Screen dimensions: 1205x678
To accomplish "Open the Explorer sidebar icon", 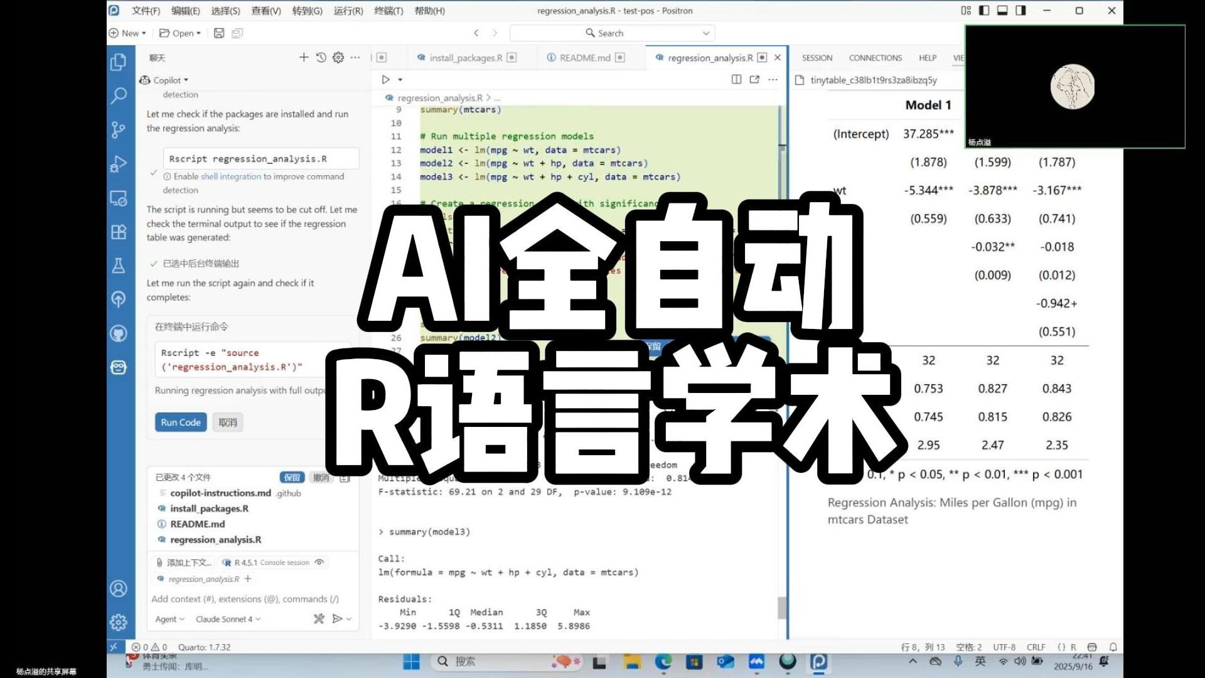I will pos(118,62).
